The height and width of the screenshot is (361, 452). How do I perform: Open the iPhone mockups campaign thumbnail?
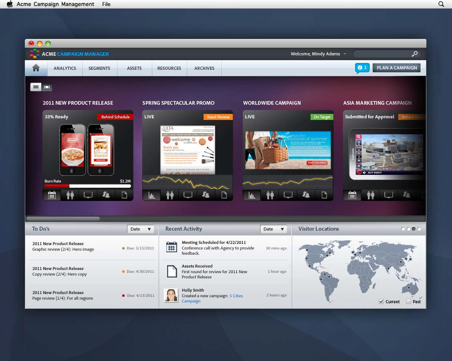coord(87,150)
